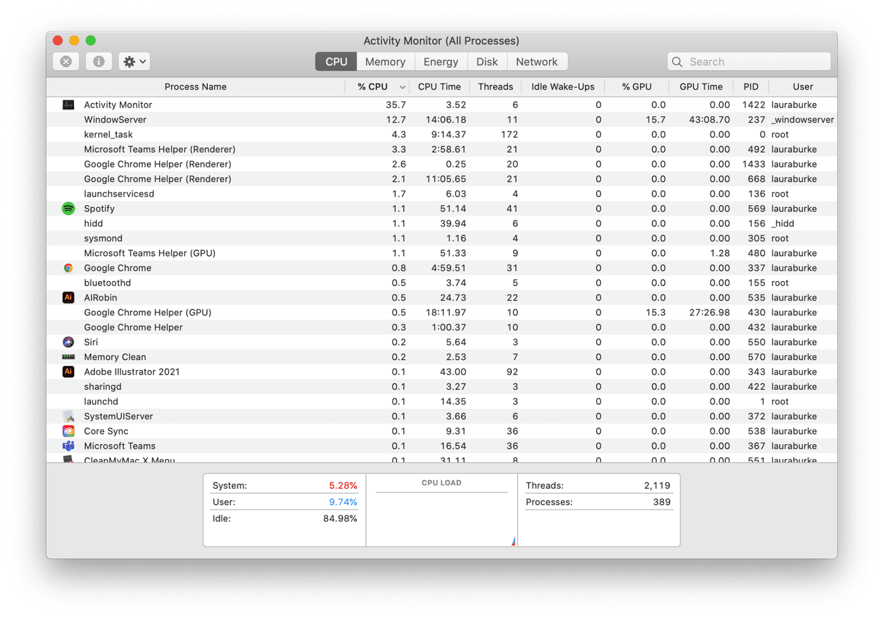Screen dimensions: 884x620
Task: Sort by Idle Wake-Ups column header
Action: (x=563, y=87)
